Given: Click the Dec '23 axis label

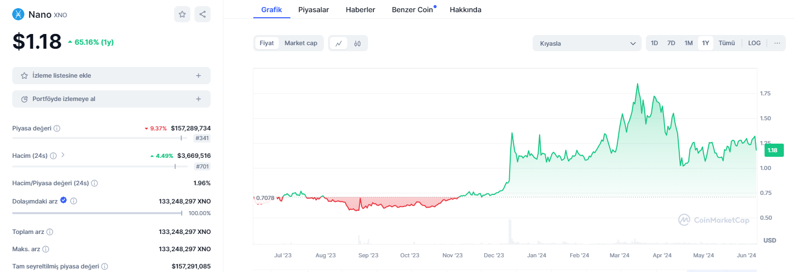Looking at the screenshot, I should point(493,255).
